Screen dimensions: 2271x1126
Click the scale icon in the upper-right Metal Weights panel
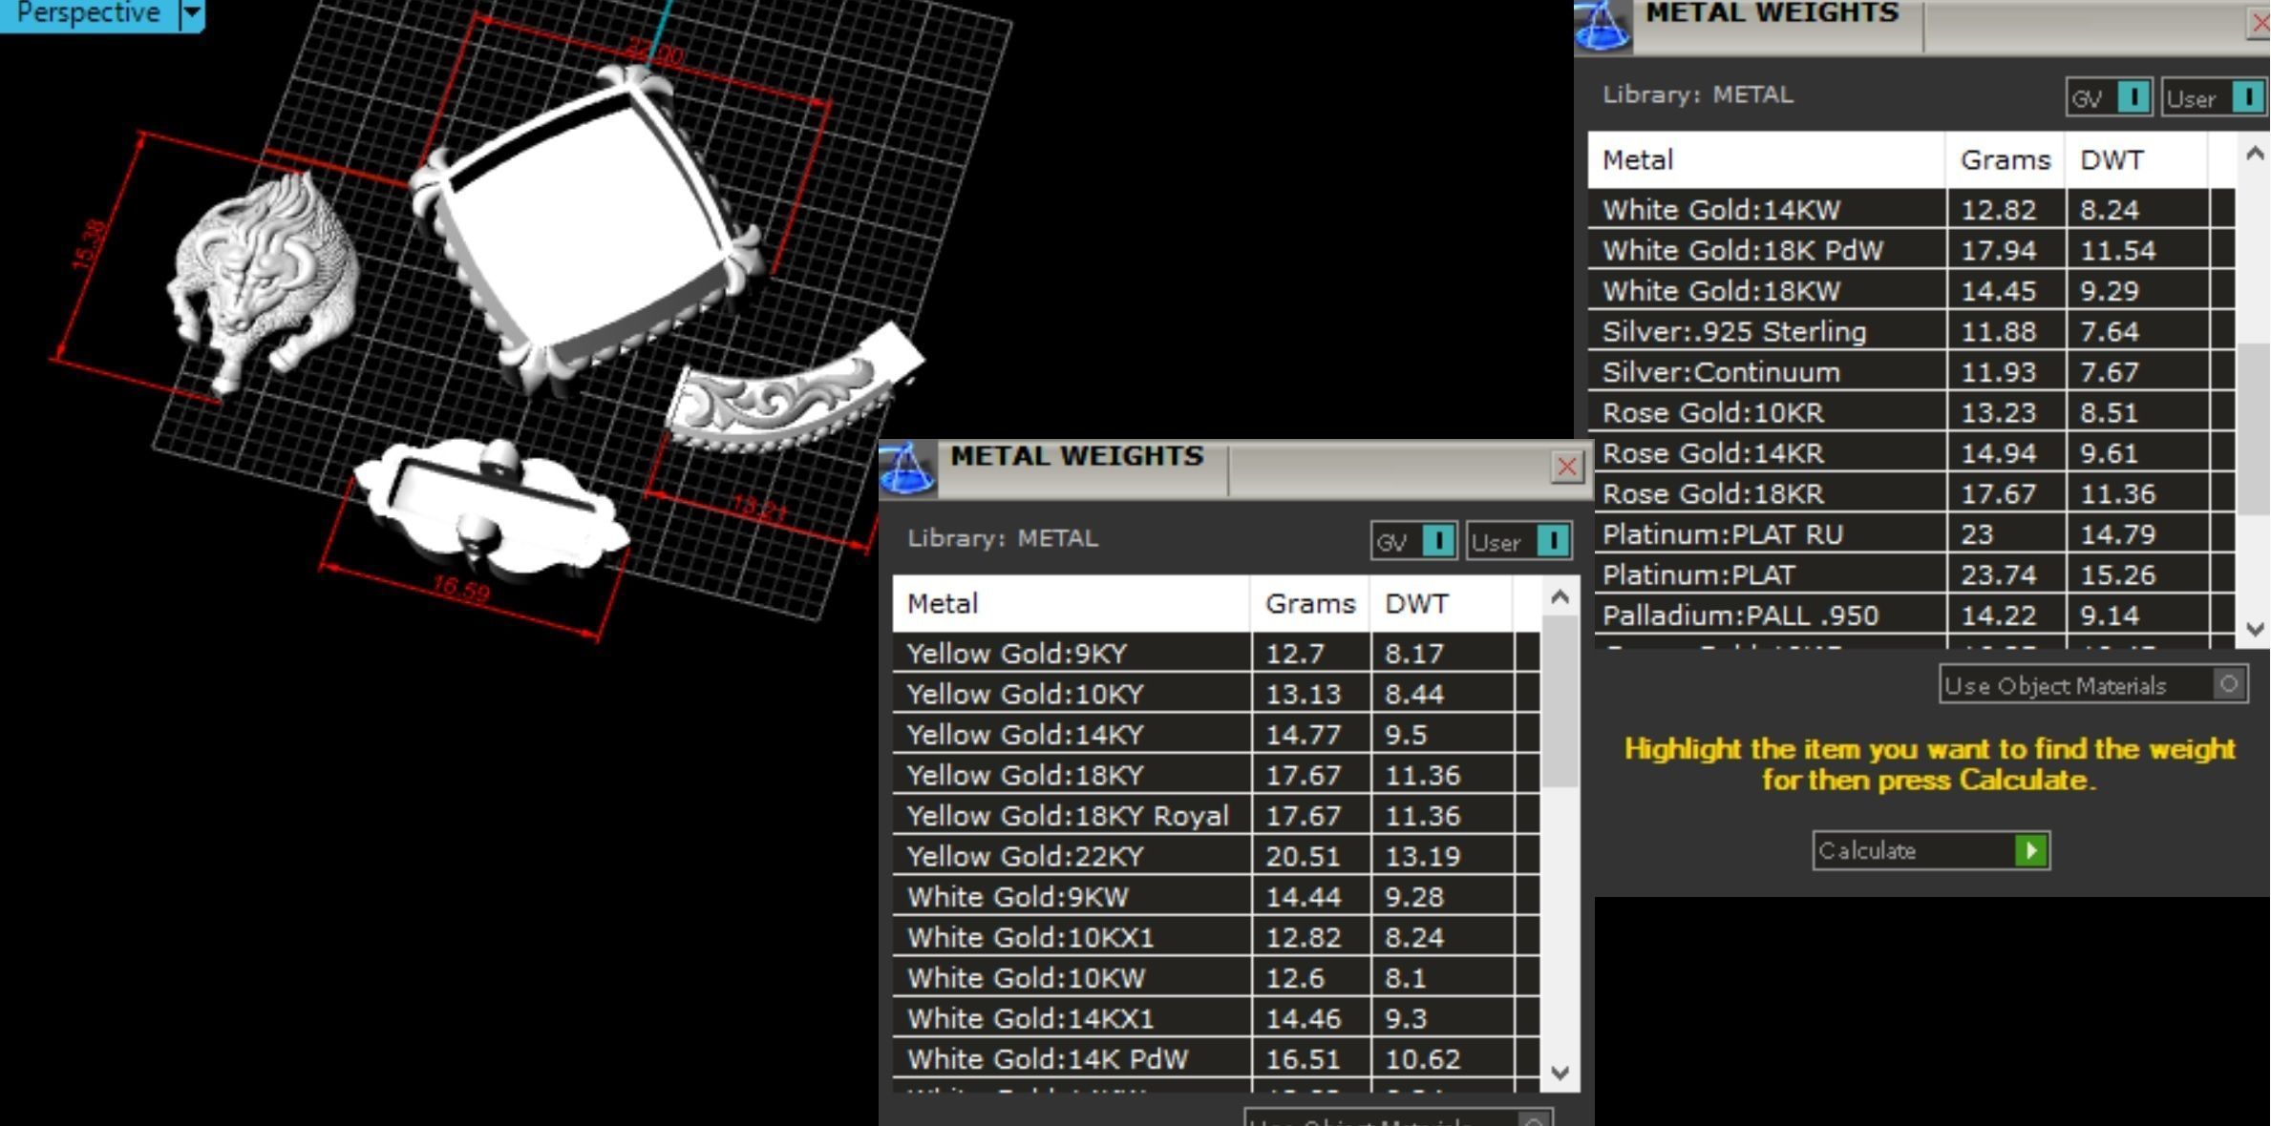click(1602, 26)
